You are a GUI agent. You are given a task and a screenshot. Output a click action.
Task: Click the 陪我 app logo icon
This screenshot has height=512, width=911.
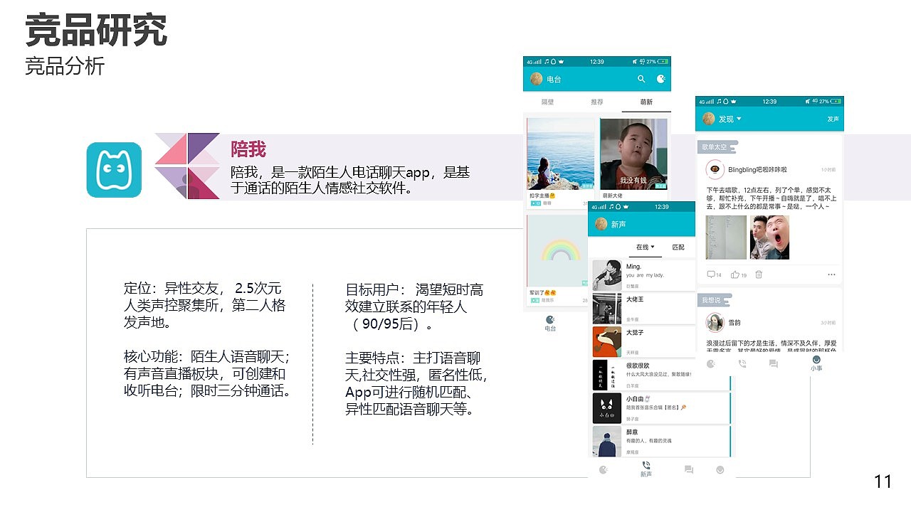click(x=114, y=170)
